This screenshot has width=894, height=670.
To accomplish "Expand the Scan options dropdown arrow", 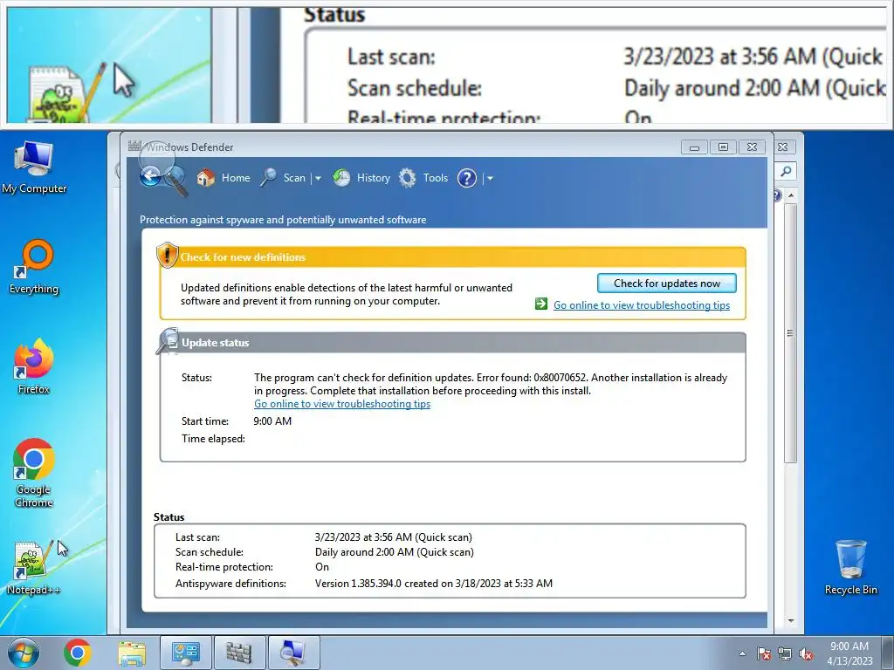I will pyautogui.click(x=318, y=178).
